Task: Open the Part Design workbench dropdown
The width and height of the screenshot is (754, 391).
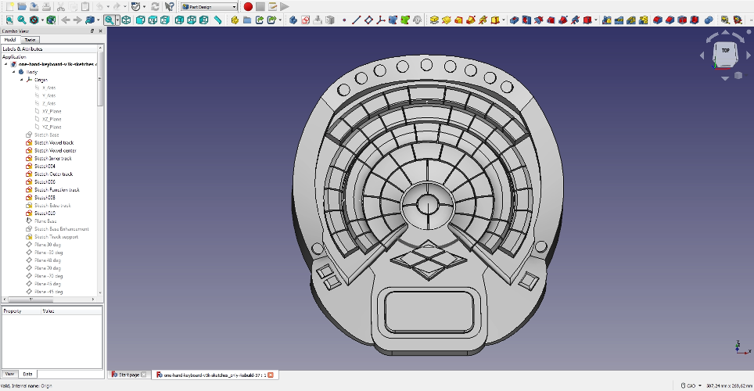Action: click(x=210, y=6)
